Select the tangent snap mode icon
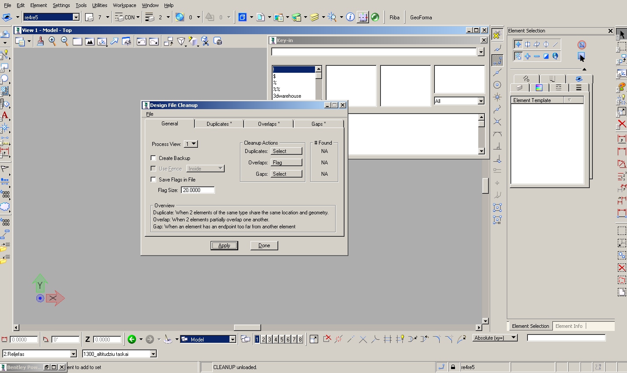The height and width of the screenshot is (373, 627). tap(497, 134)
